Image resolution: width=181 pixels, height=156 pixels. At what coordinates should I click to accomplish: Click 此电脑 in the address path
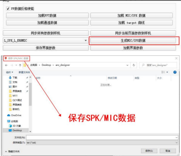(x=34, y=65)
